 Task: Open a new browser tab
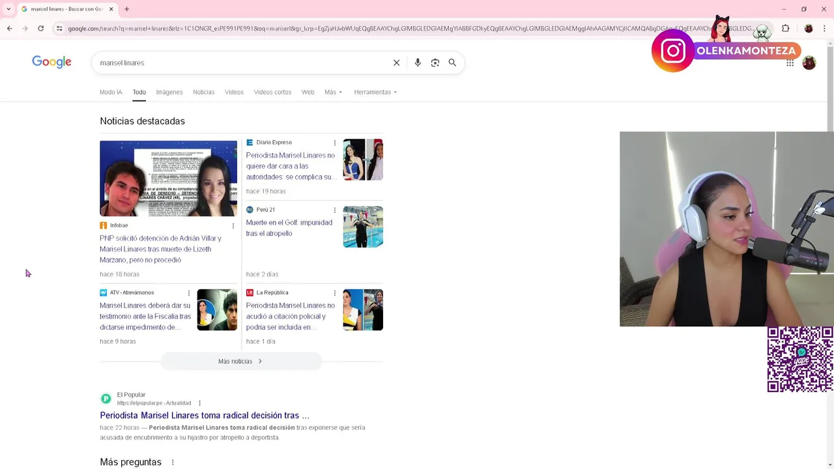point(126,9)
